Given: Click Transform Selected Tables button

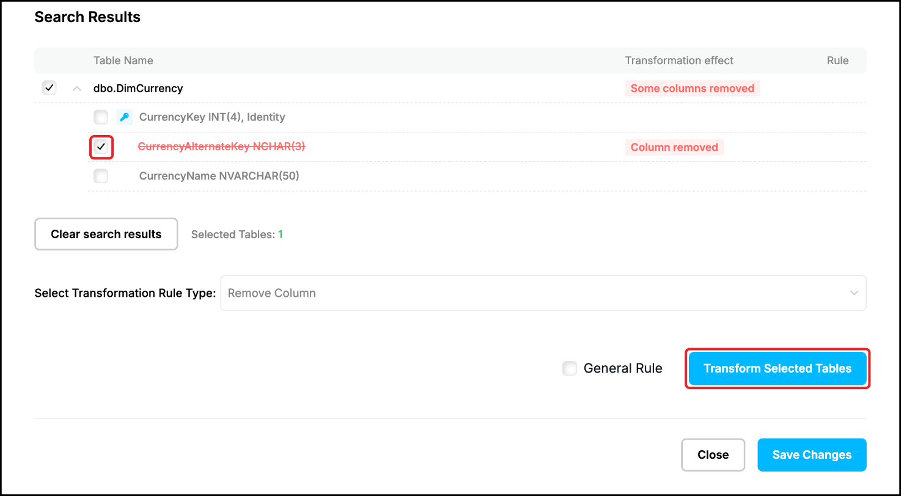Looking at the screenshot, I should click(x=778, y=368).
